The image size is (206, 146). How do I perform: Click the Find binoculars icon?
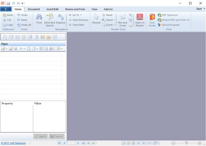click(39, 17)
